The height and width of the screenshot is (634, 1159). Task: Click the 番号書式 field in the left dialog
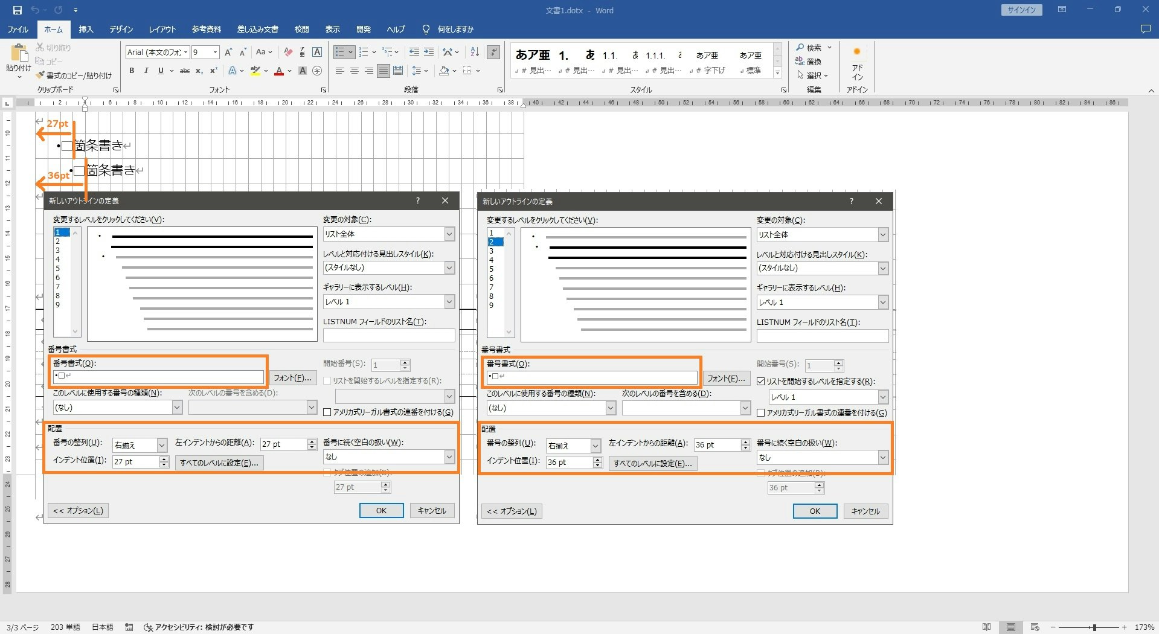pos(158,376)
